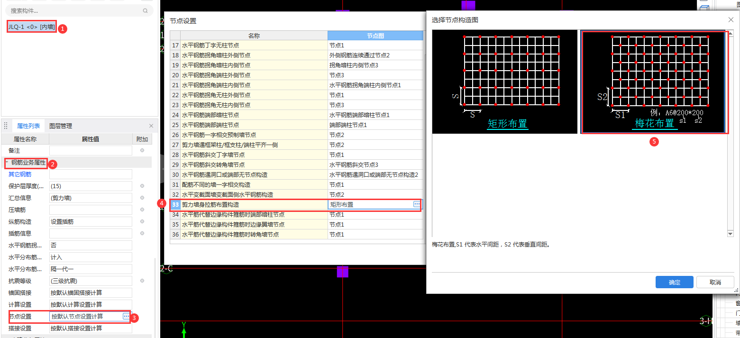Click 端部端柱节点1 cell
Viewport: 740px width, 338px height.
pos(375,125)
